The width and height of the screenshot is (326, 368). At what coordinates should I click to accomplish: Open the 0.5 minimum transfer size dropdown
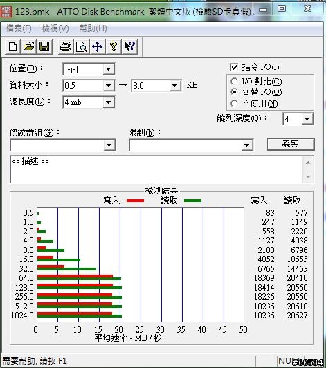click(108, 86)
